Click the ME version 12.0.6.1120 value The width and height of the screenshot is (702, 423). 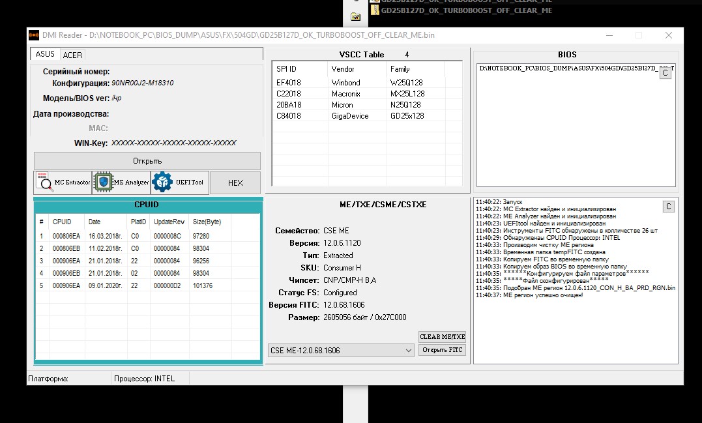(342, 243)
